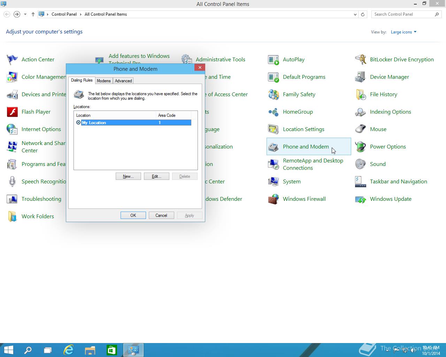Click the Sound speaker icon

point(360,164)
